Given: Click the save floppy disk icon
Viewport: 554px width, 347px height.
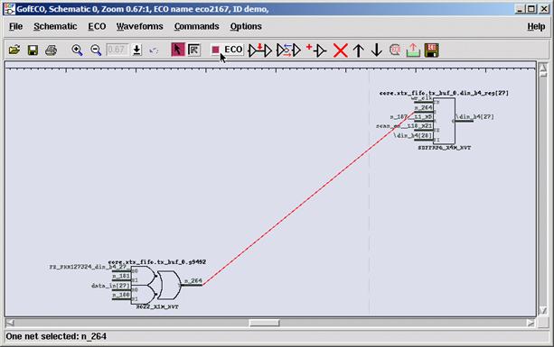Looking at the screenshot, I should click(33, 50).
